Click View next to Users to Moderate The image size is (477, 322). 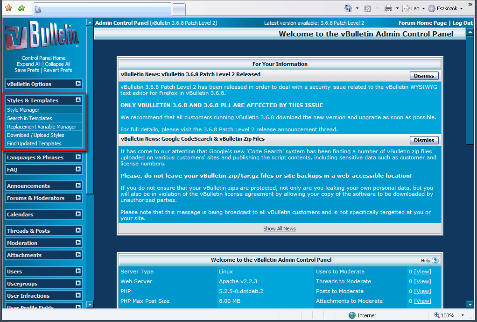(x=422, y=272)
